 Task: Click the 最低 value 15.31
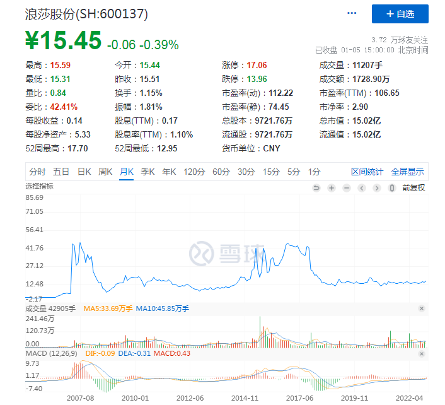[x=60, y=79]
